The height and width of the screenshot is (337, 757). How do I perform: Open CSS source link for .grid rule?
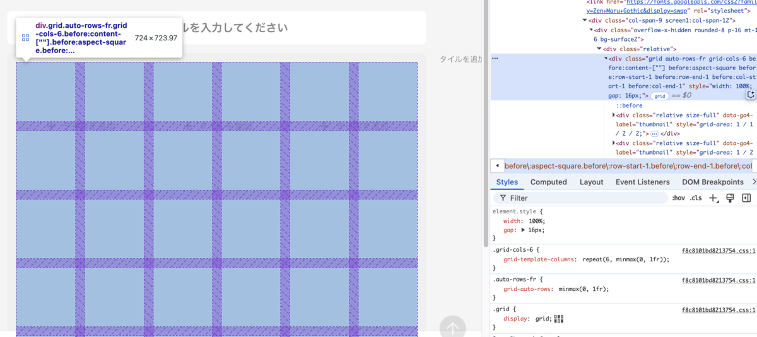click(719, 310)
